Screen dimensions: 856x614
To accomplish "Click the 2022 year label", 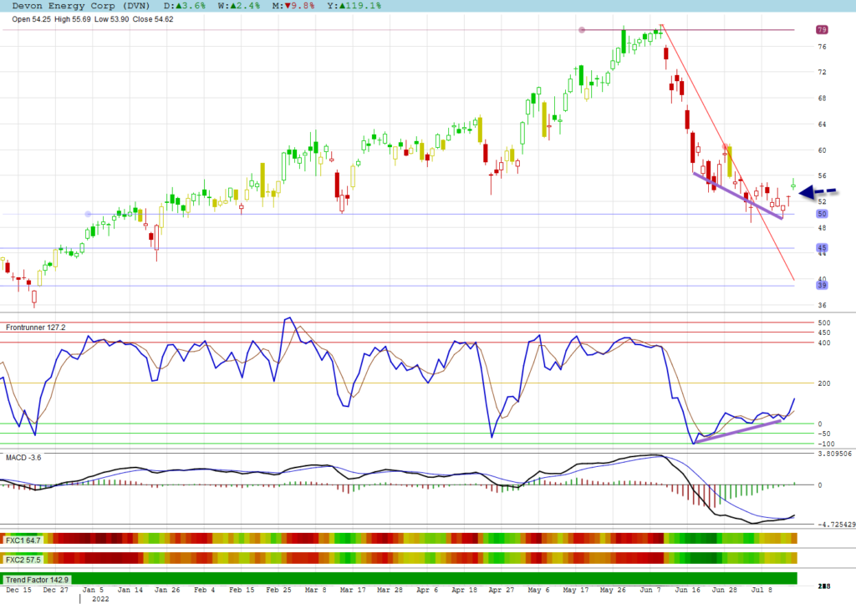I will (100, 599).
